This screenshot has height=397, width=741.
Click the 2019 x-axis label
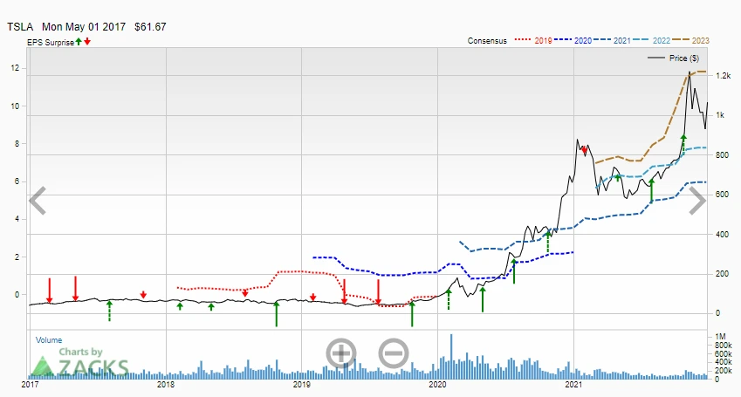pyautogui.click(x=302, y=384)
